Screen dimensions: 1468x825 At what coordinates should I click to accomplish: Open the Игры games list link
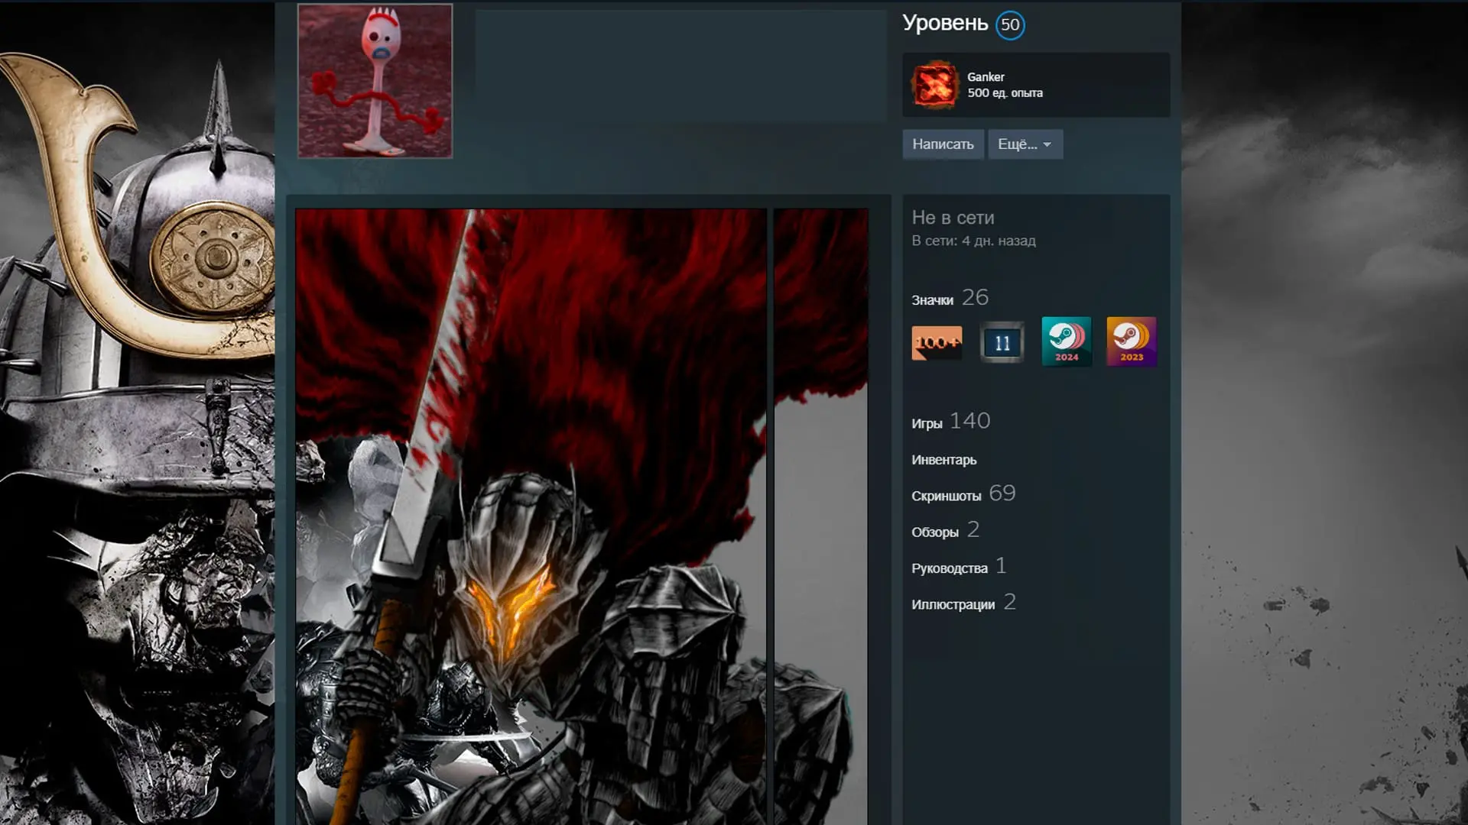927,423
